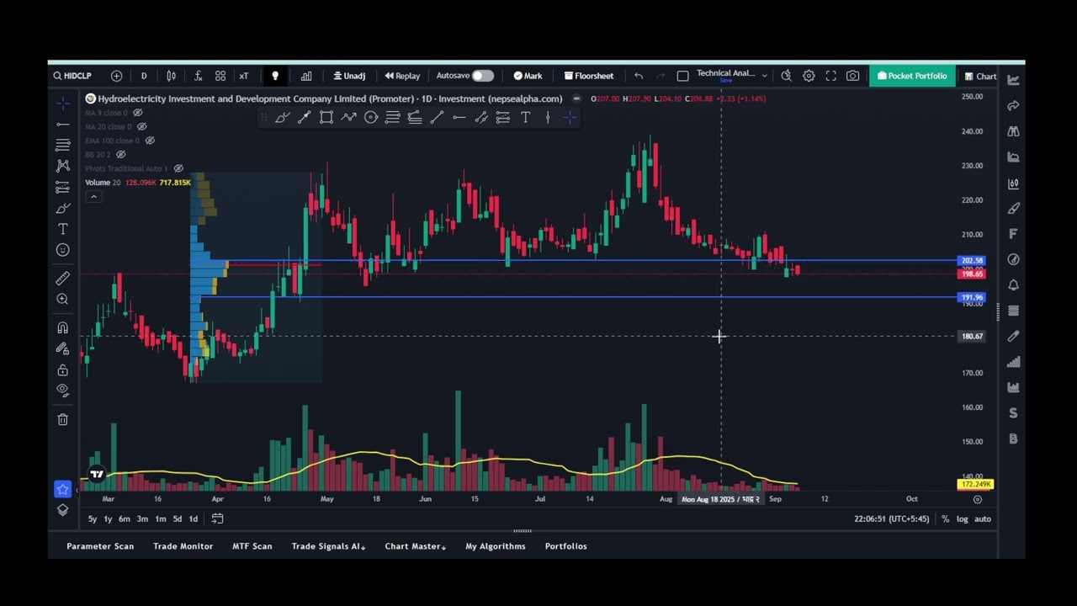This screenshot has width=1077, height=606.
Task: Toggle the Autosave switch
Action: 482,76
